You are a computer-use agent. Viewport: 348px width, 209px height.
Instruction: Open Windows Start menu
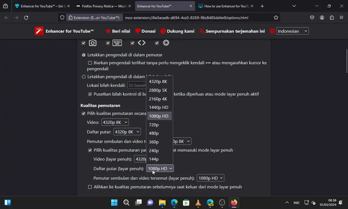(x=114, y=202)
